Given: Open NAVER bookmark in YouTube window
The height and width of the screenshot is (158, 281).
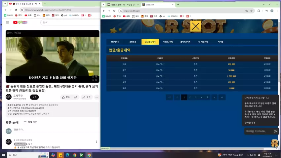Looking at the screenshot, I should [x=8, y=16].
